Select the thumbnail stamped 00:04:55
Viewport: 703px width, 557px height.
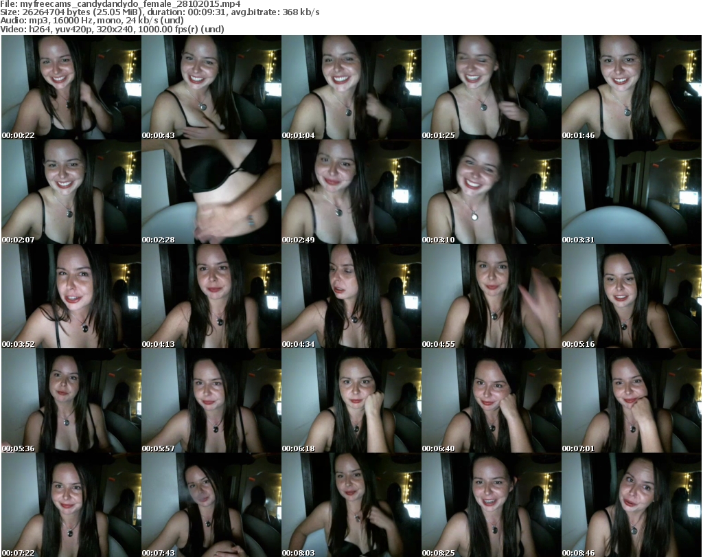492,297
